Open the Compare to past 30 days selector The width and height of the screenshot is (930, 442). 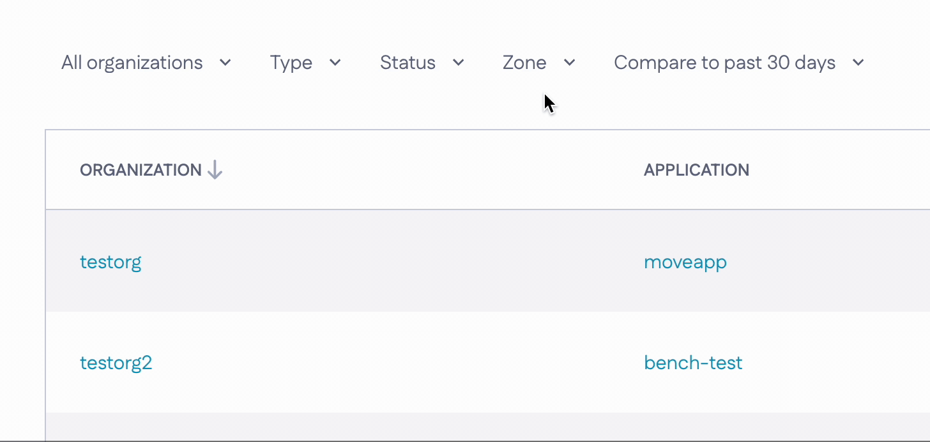(740, 63)
